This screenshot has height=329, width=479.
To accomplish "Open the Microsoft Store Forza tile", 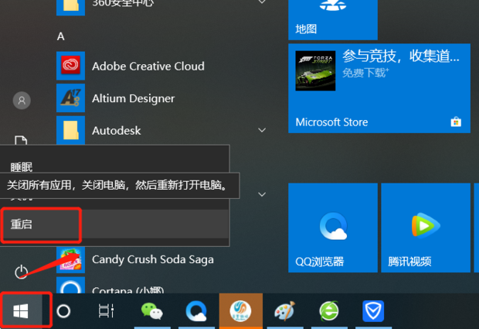I will pos(379,87).
